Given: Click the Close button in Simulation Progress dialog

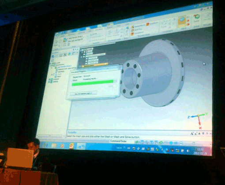Looking at the screenshot, I should [111, 86].
